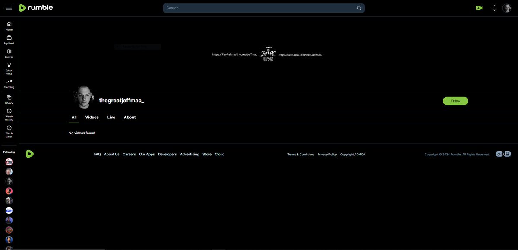Click the search magnifier icon
This screenshot has height=250, width=518.
(x=359, y=8)
